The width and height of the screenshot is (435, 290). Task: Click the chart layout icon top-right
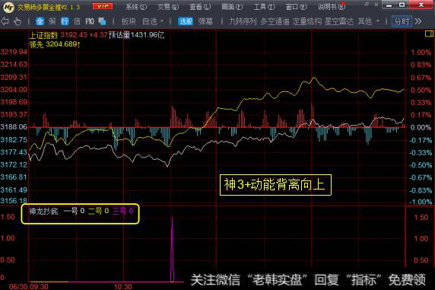pos(429,34)
